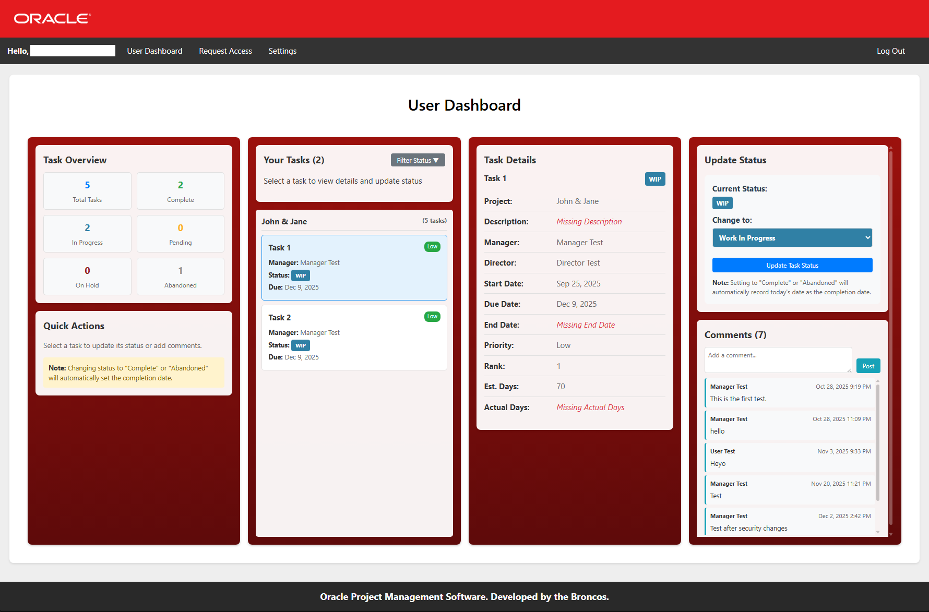Click Log Out in the navigation bar
Image resolution: width=929 pixels, height=612 pixels.
pos(890,51)
